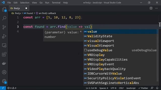Screen dimensions: 161x90
Task: Split the editor to the right
Action: [151, 8]
